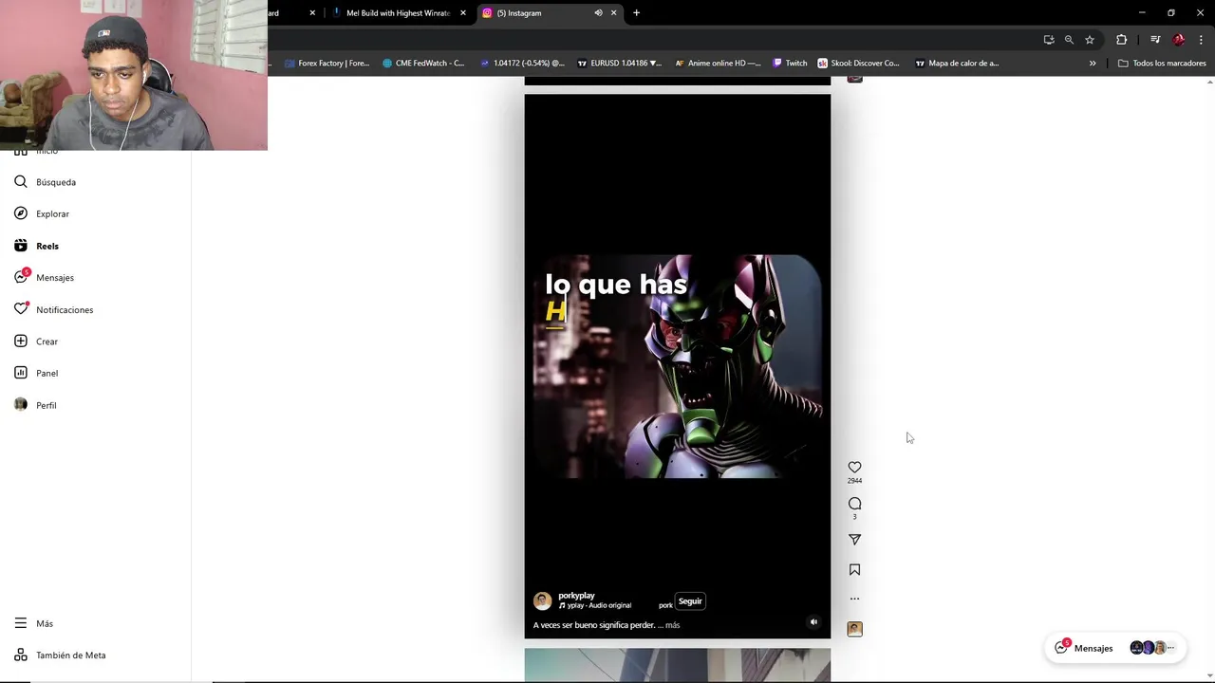Viewport: 1215px width, 683px height.
Task: Open Búsqueda in the Instagram sidebar
Action: pos(56,182)
